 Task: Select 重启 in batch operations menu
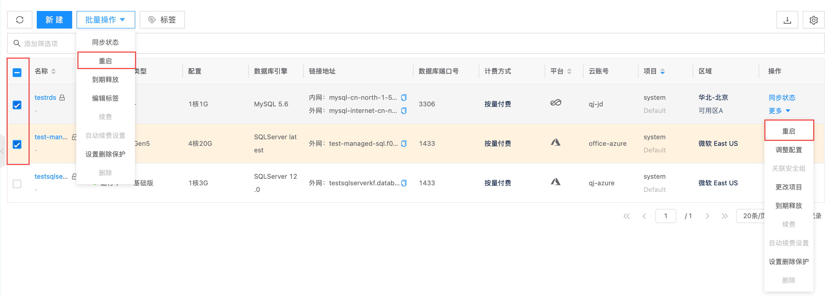pyautogui.click(x=105, y=61)
